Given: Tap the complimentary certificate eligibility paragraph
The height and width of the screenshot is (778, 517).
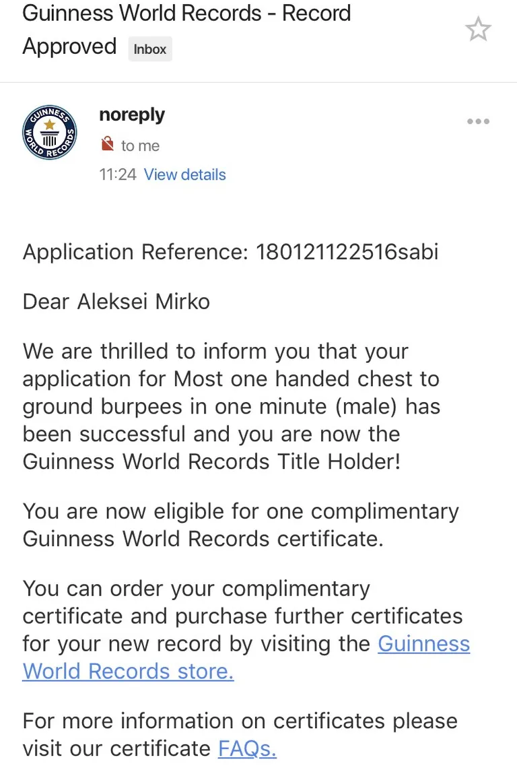Looking at the screenshot, I should tap(241, 525).
